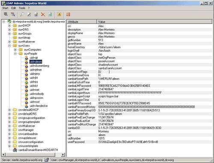
Task: Collapse the root dc=terpstra-world node
Action: pyautogui.click(x=4, y=21)
